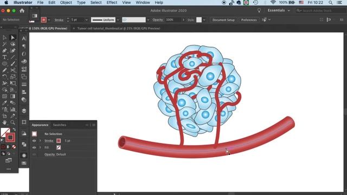Select the Eyedropper tool
The image size is (347, 195).
tap(4, 103)
